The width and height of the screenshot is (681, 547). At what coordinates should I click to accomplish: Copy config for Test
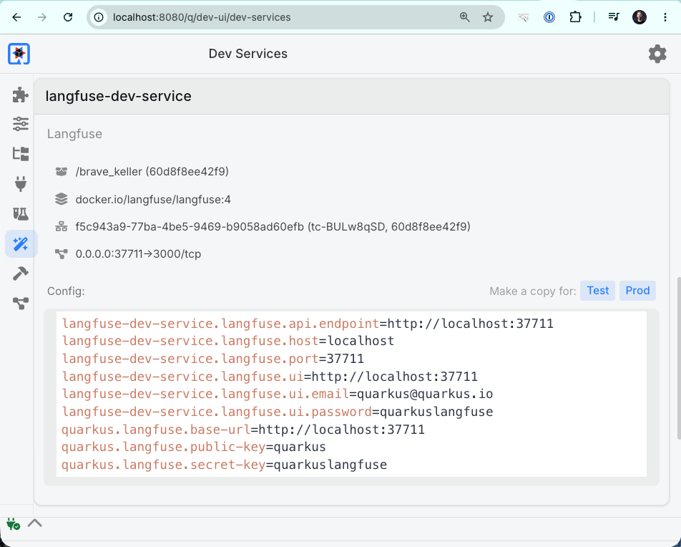coord(597,291)
